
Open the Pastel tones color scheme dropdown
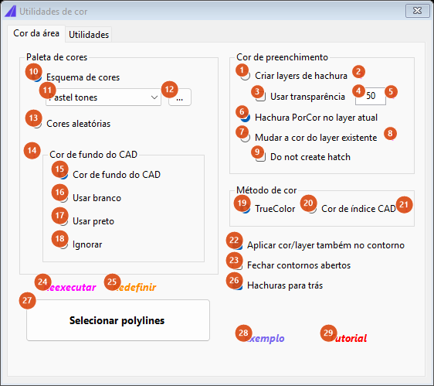click(103, 97)
